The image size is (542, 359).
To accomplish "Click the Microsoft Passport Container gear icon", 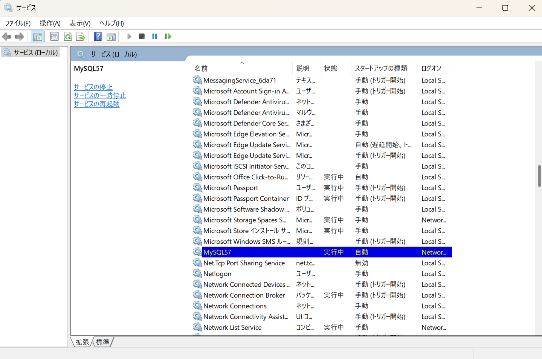I will point(197,198).
